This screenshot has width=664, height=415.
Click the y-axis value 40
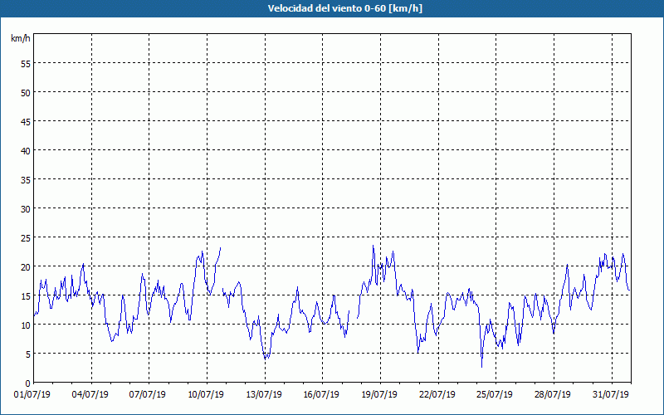(x=26, y=151)
